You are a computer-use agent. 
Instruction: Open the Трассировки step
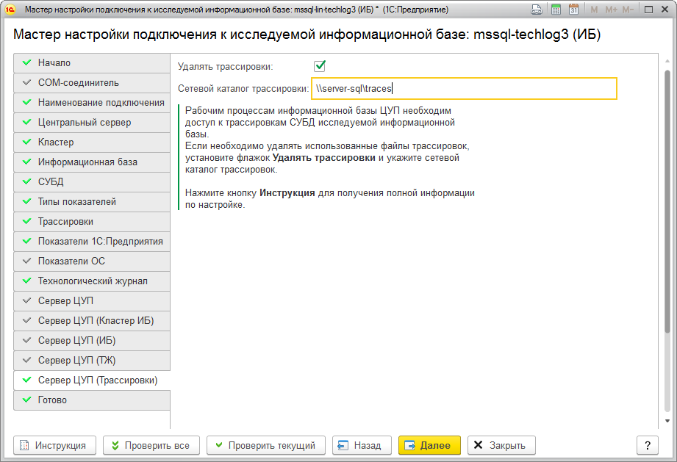[92, 222]
